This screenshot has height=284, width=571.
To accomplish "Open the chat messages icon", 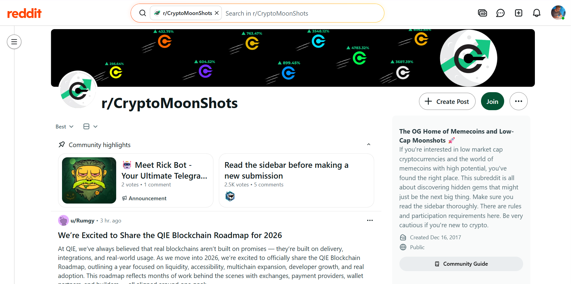I will tap(500, 13).
